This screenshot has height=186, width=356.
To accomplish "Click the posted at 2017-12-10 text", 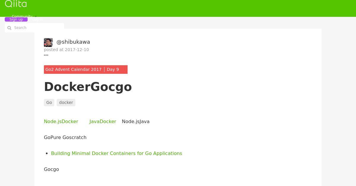I will 66,50.
